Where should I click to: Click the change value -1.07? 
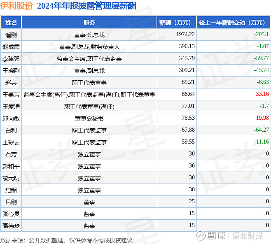[263, 46]
